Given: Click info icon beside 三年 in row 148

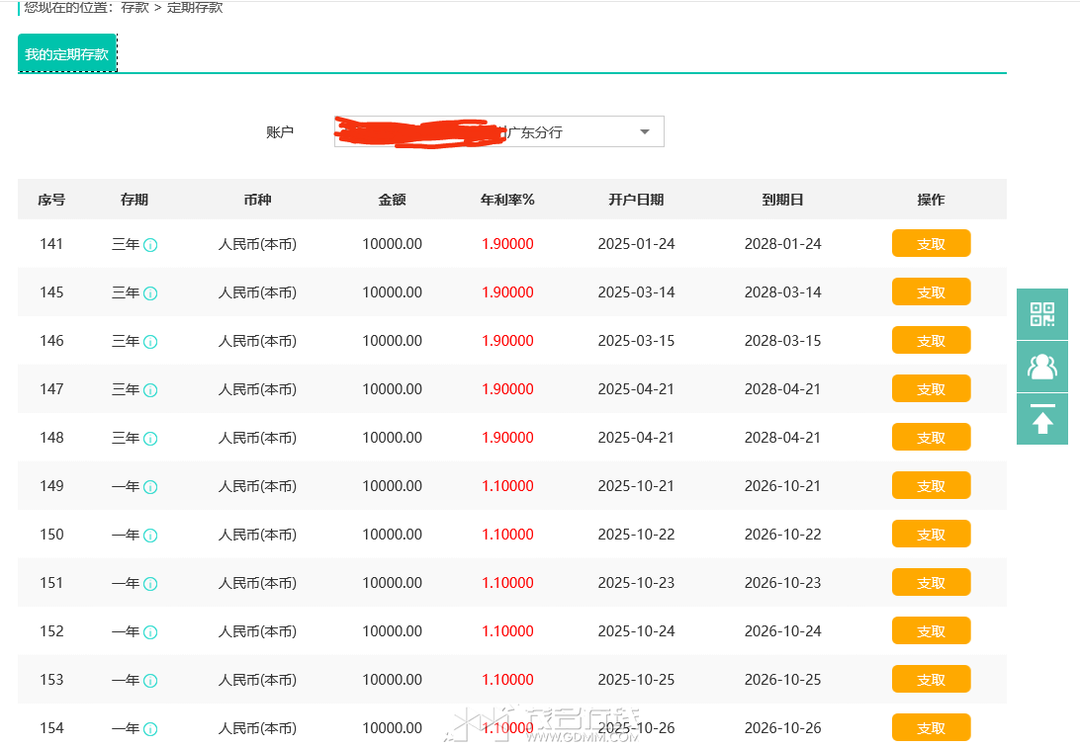Looking at the screenshot, I should 150,439.
